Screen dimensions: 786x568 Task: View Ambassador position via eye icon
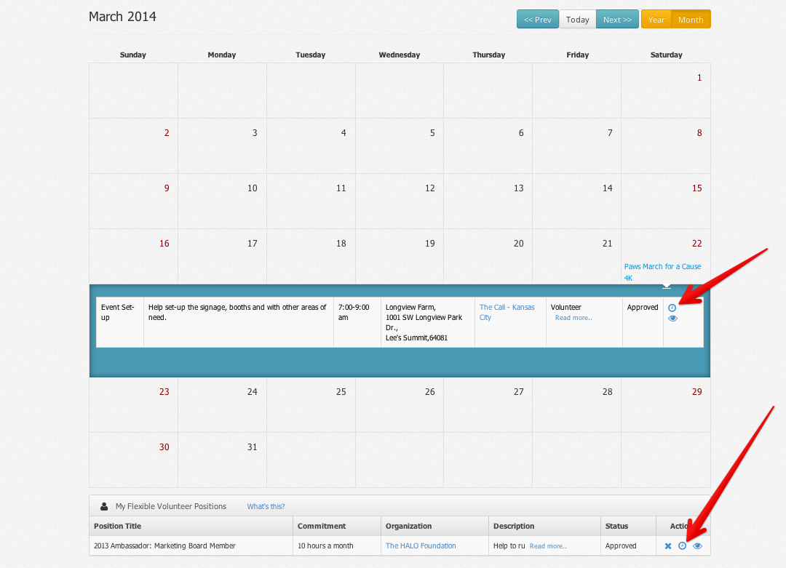[697, 546]
